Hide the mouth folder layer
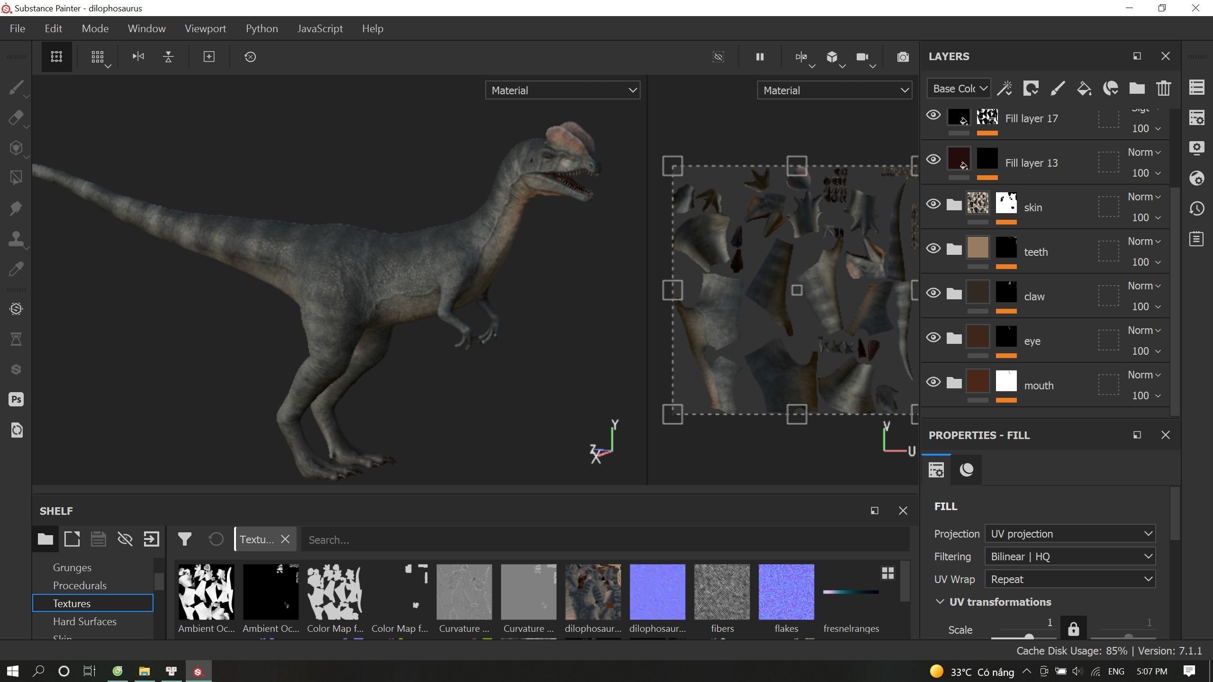This screenshot has height=682, width=1213. (933, 382)
